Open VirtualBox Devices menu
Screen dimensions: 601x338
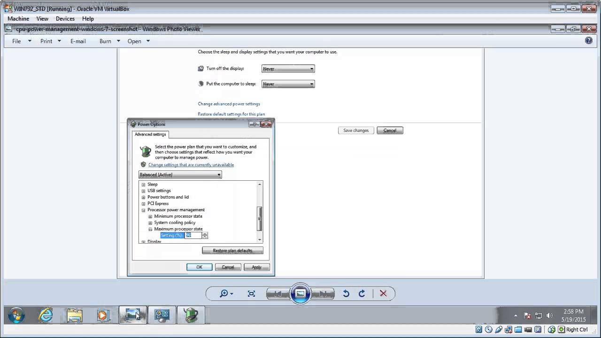click(x=65, y=19)
